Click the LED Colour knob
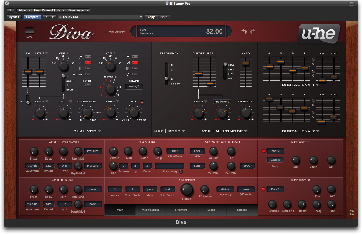 click(x=205, y=190)
